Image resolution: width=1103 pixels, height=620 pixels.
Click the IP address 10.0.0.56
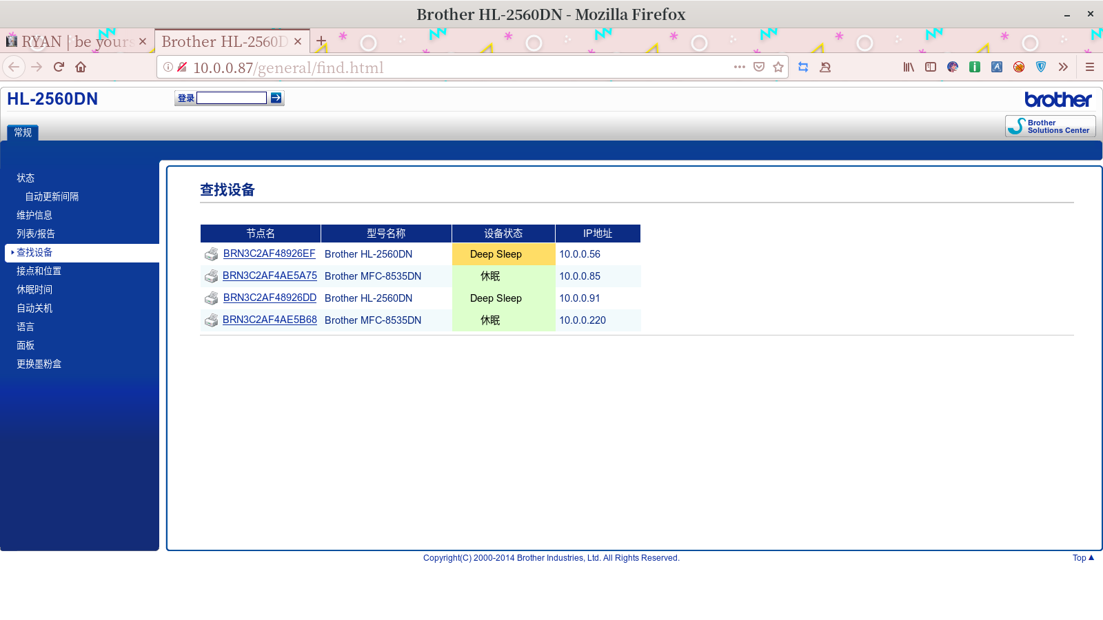(x=580, y=254)
